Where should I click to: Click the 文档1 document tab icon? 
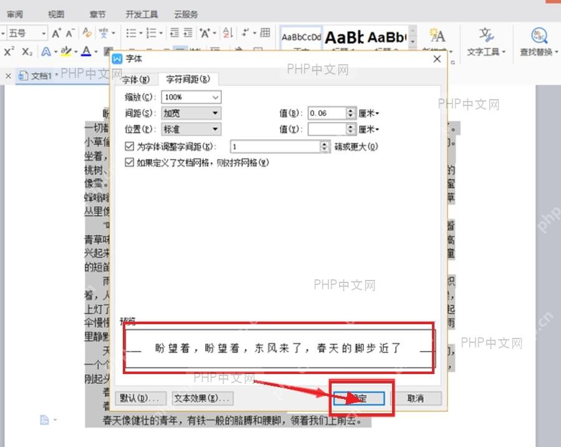[23, 75]
